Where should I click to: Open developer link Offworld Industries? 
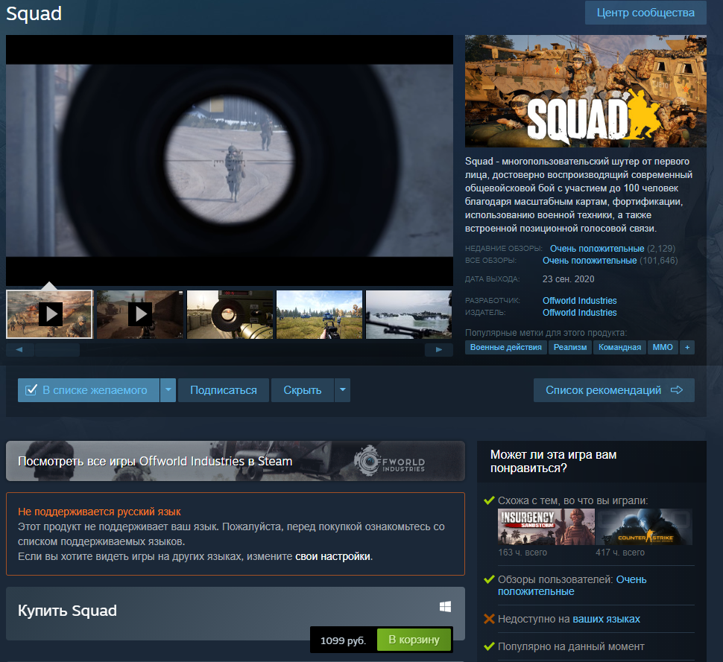pos(580,300)
